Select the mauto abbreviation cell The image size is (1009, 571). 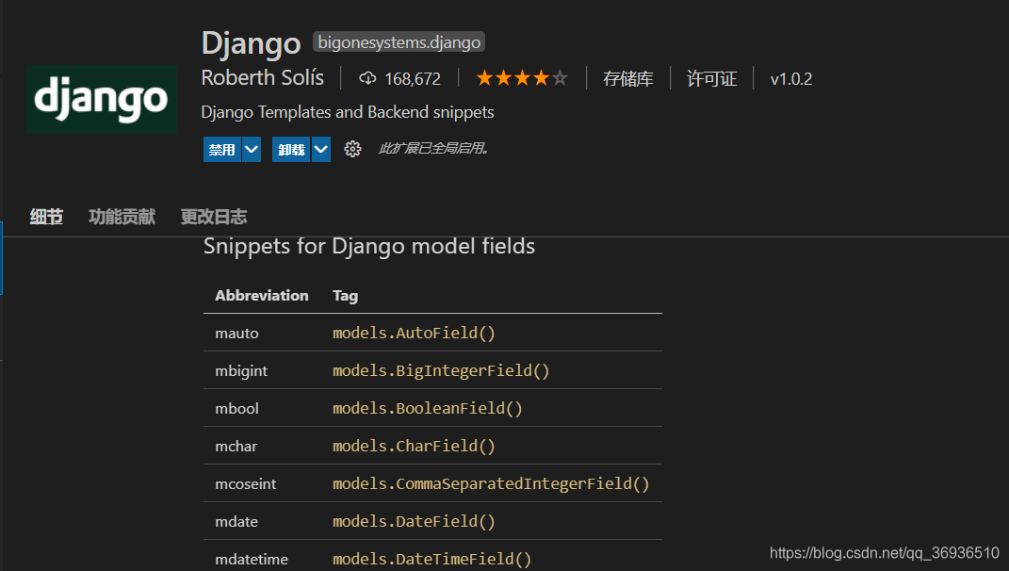click(236, 333)
